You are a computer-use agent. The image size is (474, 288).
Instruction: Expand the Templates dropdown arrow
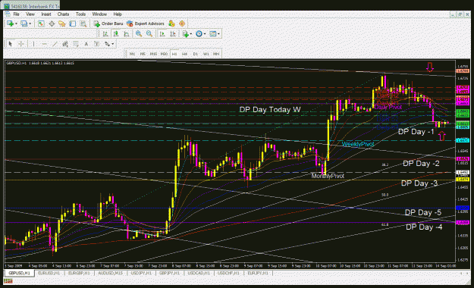(x=218, y=34)
